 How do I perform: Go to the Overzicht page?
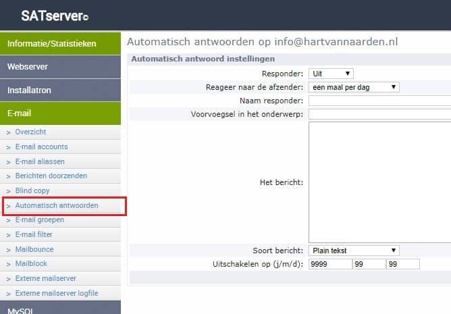(x=30, y=132)
